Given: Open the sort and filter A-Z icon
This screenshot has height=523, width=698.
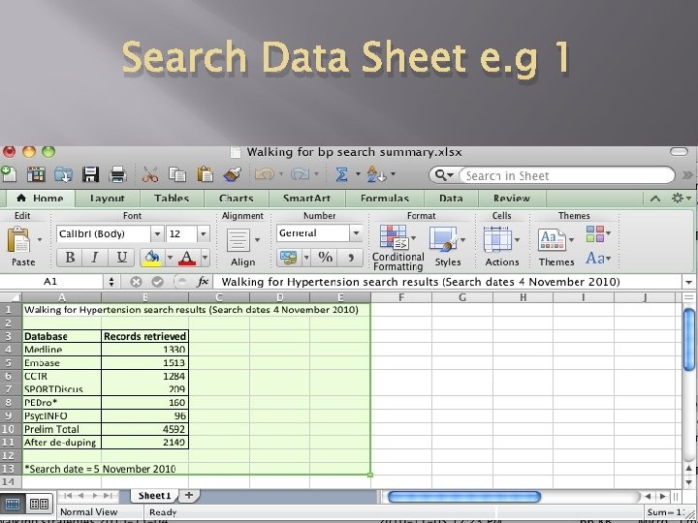Looking at the screenshot, I should [376, 174].
